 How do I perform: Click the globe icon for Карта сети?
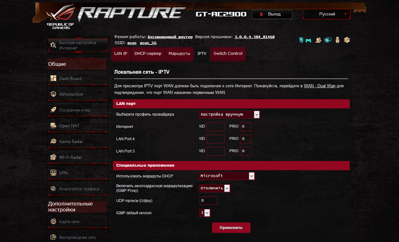[53, 222]
